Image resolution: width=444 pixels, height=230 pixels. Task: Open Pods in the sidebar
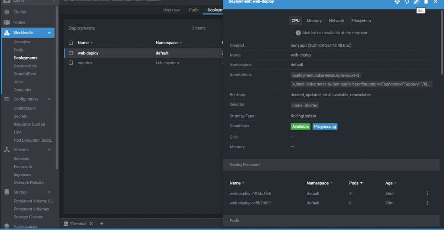pos(18,50)
